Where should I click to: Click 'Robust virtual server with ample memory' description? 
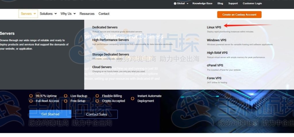click(x=236, y=57)
